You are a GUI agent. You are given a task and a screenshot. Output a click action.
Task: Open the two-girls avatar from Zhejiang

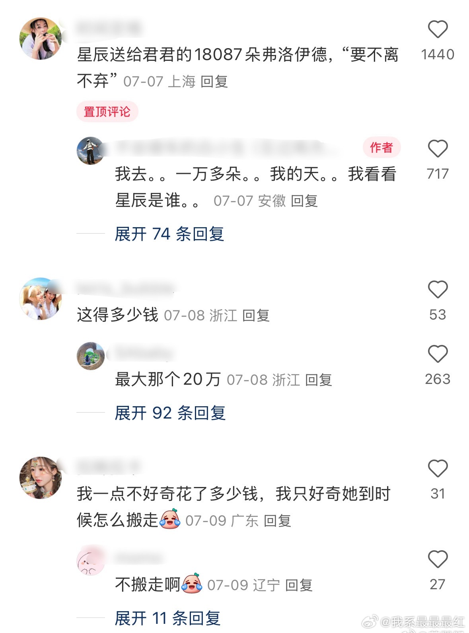[41, 299]
